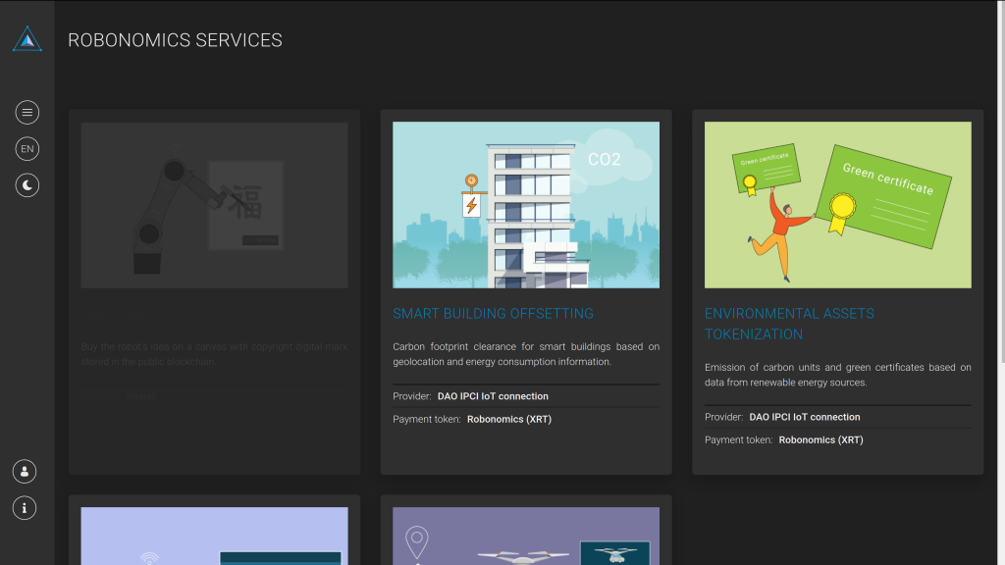Toggle dark mode with moon icon

26,185
